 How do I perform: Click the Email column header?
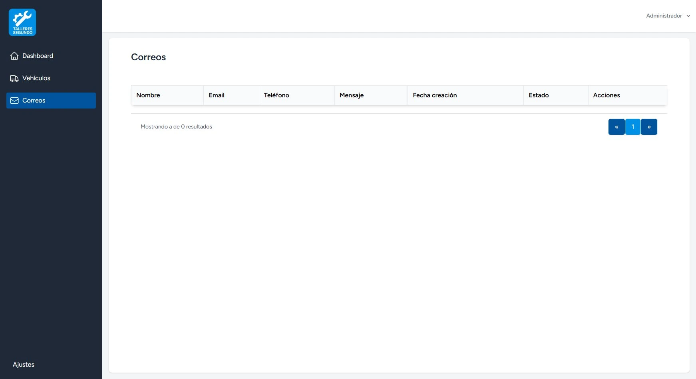[231, 95]
